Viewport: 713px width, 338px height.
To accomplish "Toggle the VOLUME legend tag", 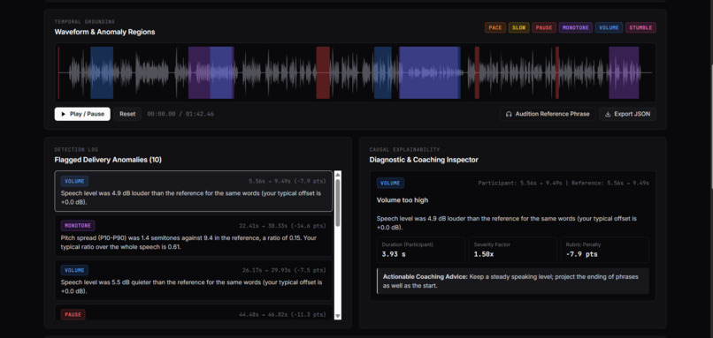I will click(609, 27).
